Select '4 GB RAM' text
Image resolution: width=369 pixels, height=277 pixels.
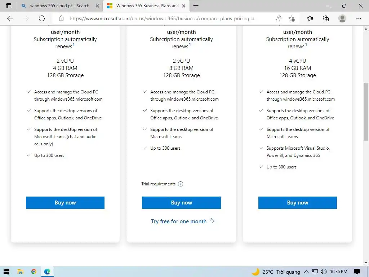[x=65, y=68]
